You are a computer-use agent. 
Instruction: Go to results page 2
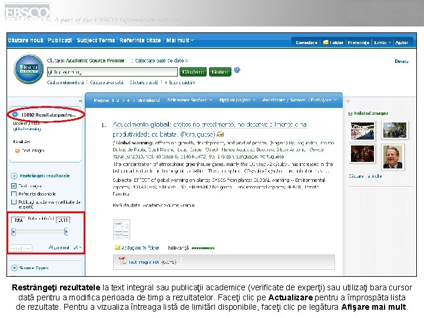118,100
